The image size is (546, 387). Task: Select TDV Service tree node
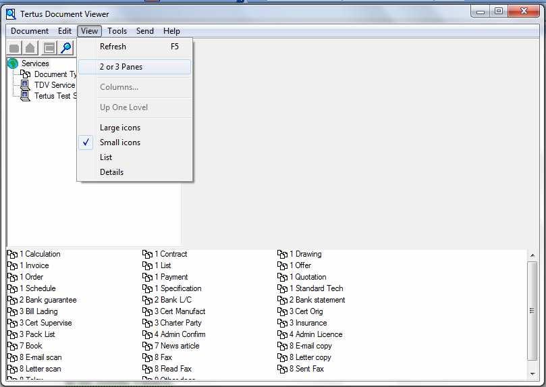tap(55, 85)
